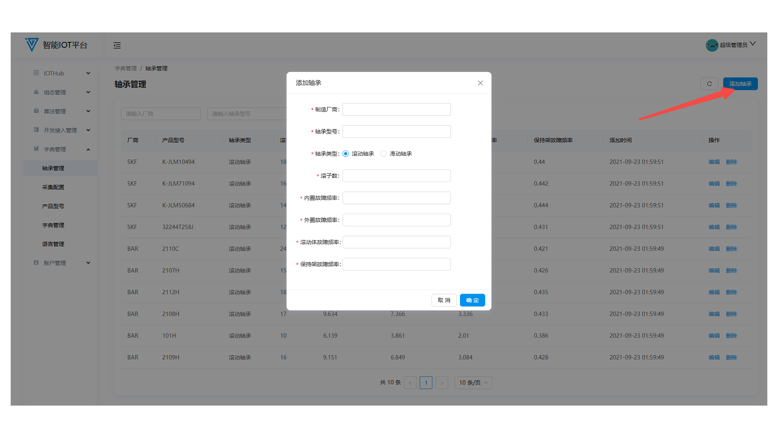This screenshot has height=438, width=778.
Task: Go to next page arrow in pagination
Action: click(442, 383)
